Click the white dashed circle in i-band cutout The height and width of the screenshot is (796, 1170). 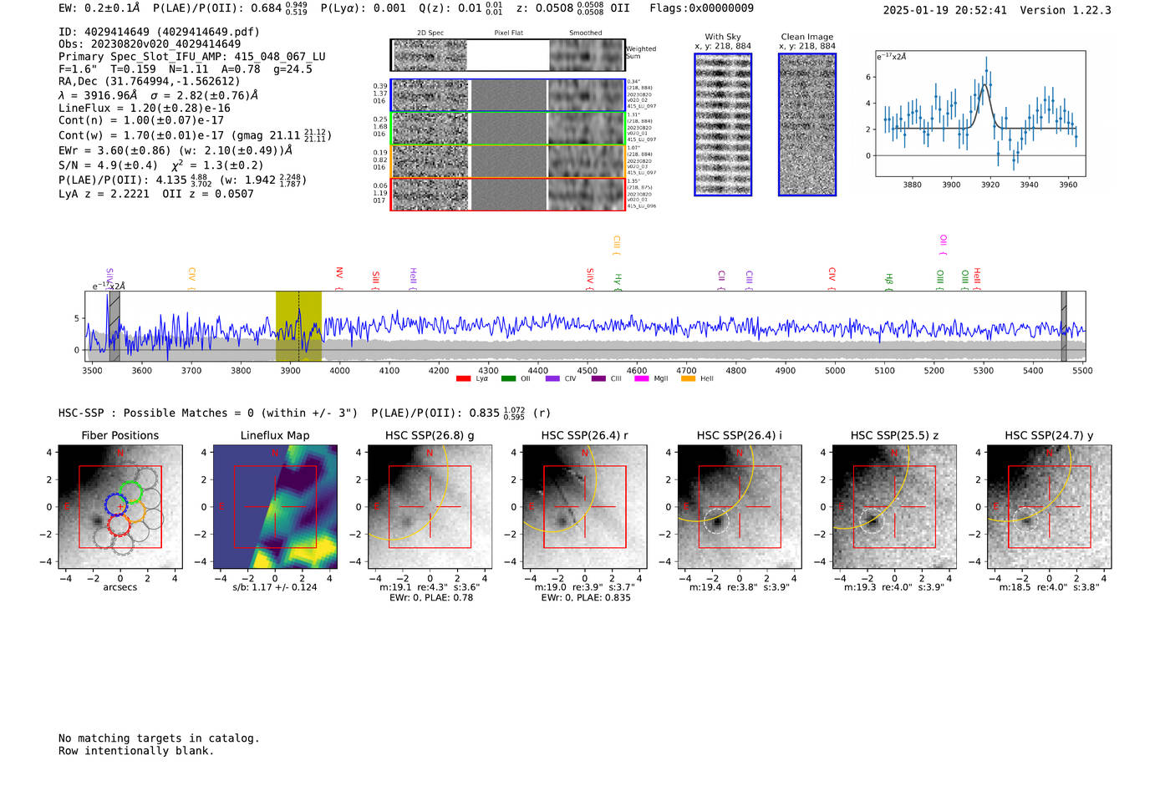point(716,521)
